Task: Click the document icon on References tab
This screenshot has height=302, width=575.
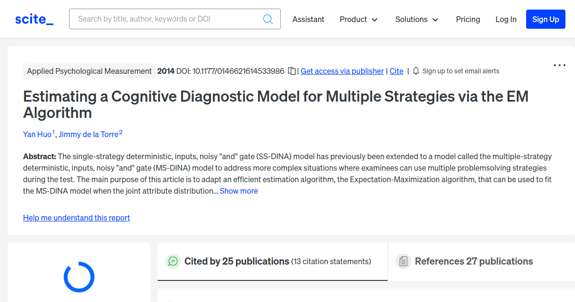Action: 404,261
